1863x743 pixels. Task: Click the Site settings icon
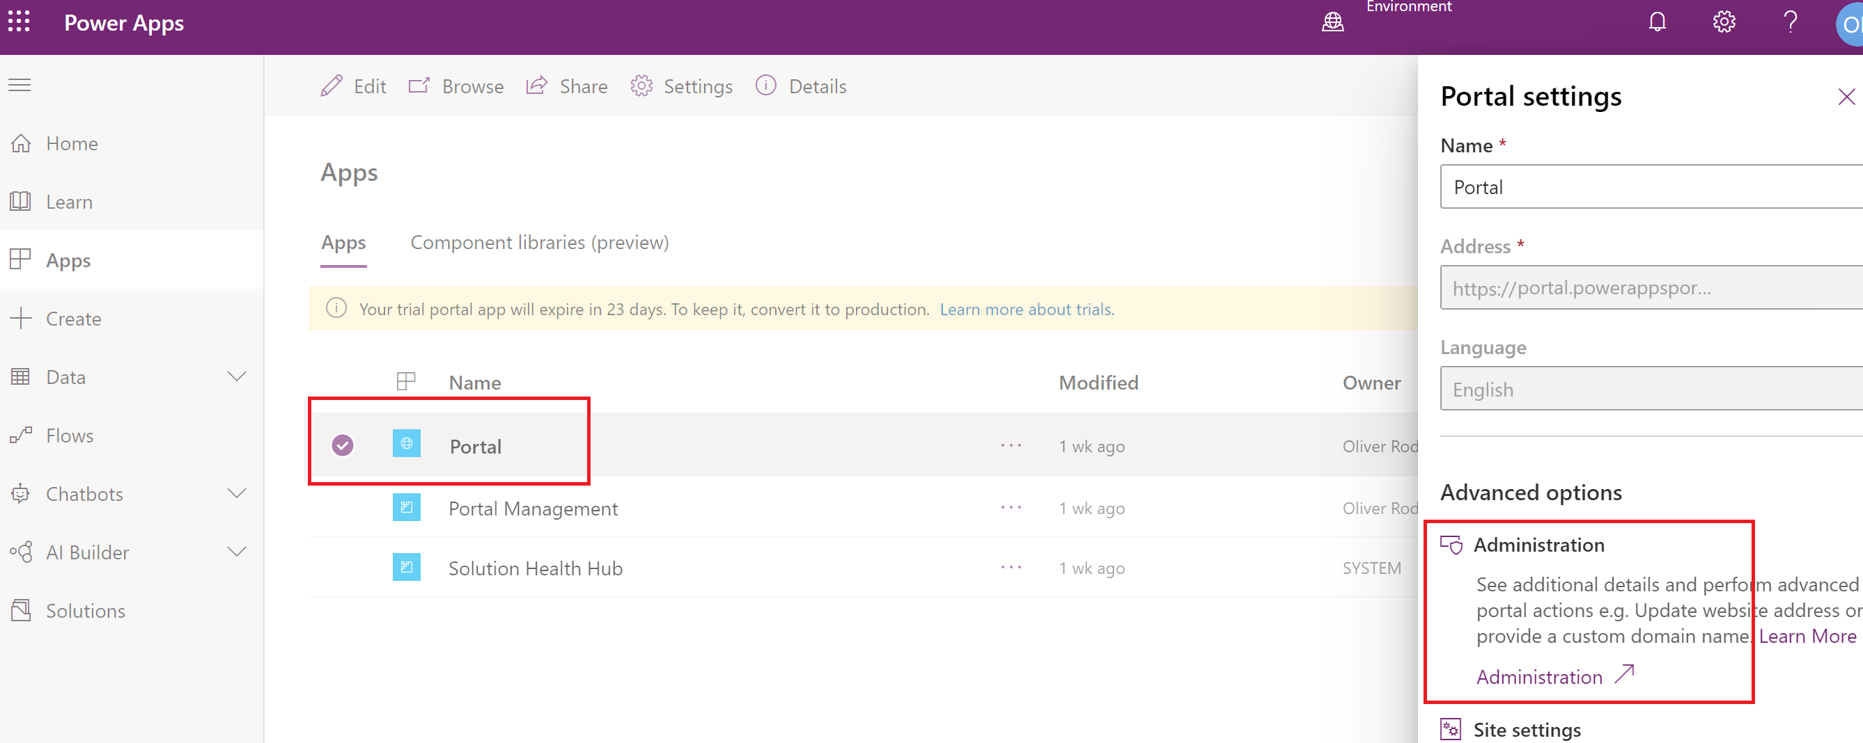point(1451,729)
